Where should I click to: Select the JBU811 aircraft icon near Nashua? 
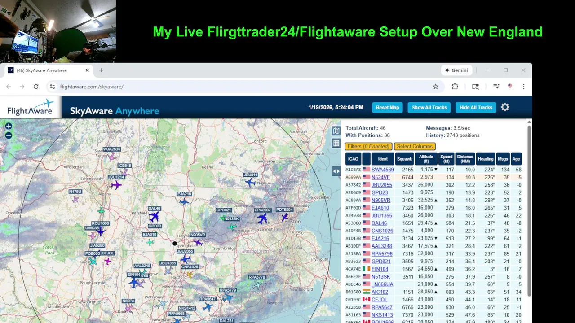pos(250,182)
